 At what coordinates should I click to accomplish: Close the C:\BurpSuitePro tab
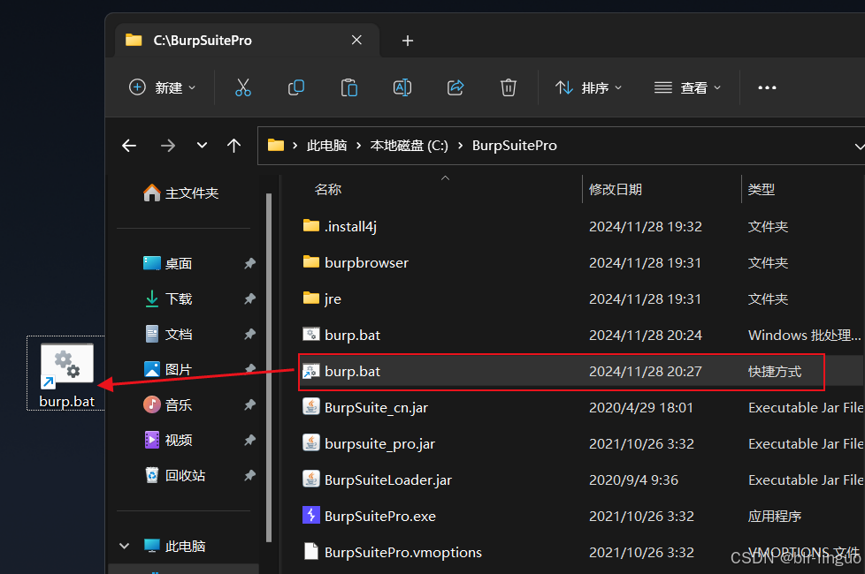click(357, 40)
